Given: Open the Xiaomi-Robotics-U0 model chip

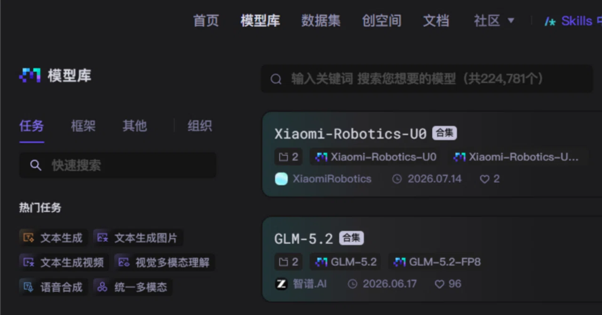Looking at the screenshot, I should point(376,157).
